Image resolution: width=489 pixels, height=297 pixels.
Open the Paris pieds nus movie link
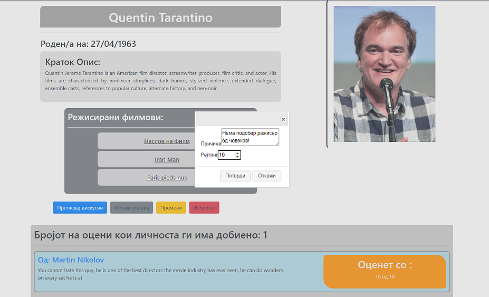(167, 178)
